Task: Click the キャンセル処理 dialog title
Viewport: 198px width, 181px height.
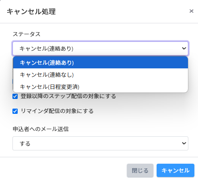Action: pos(31,11)
